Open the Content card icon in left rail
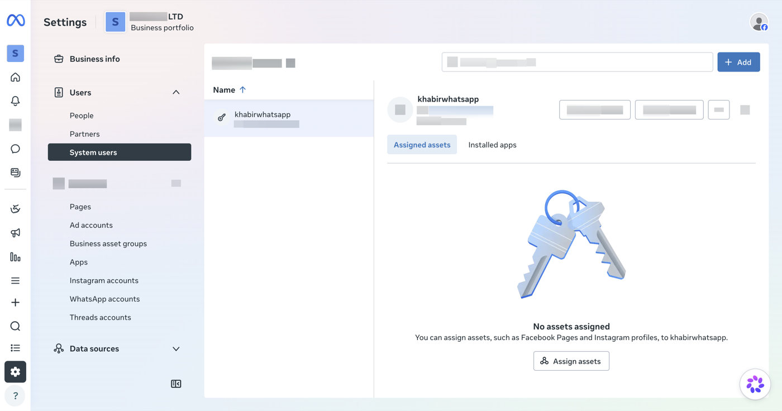 16,173
